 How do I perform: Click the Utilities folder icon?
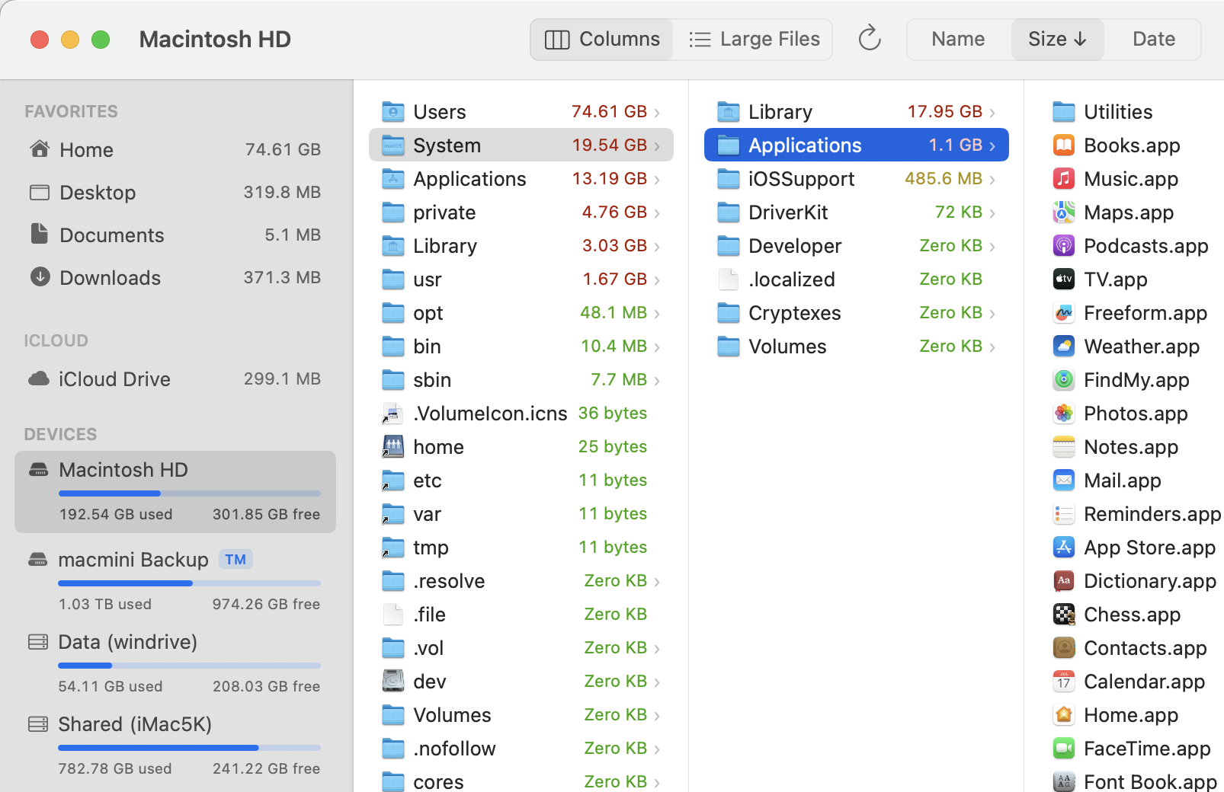tap(1064, 112)
